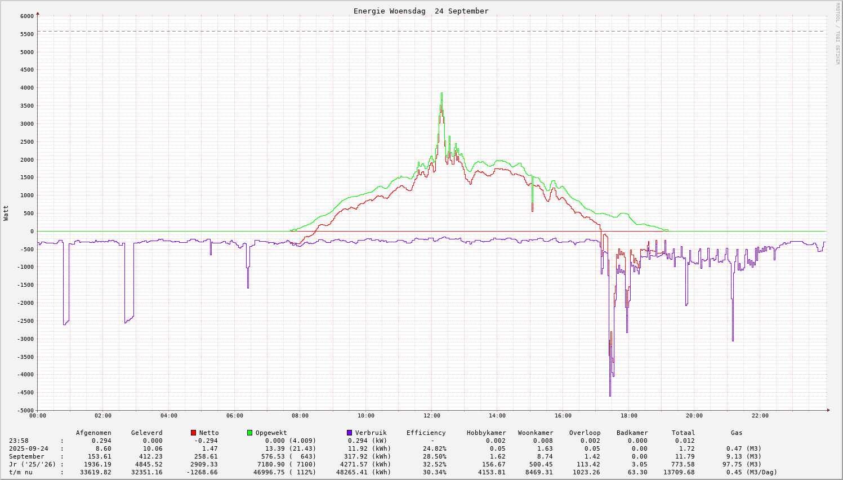Click the September row label in the table
The width and height of the screenshot is (843, 480).
(26, 456)
